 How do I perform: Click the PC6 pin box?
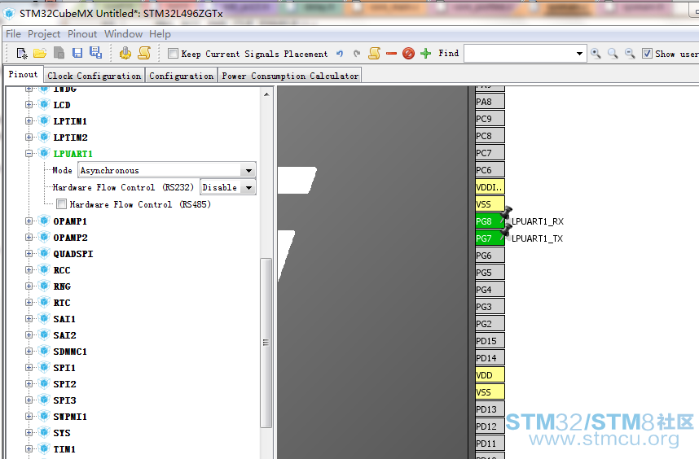click(490, 169)
